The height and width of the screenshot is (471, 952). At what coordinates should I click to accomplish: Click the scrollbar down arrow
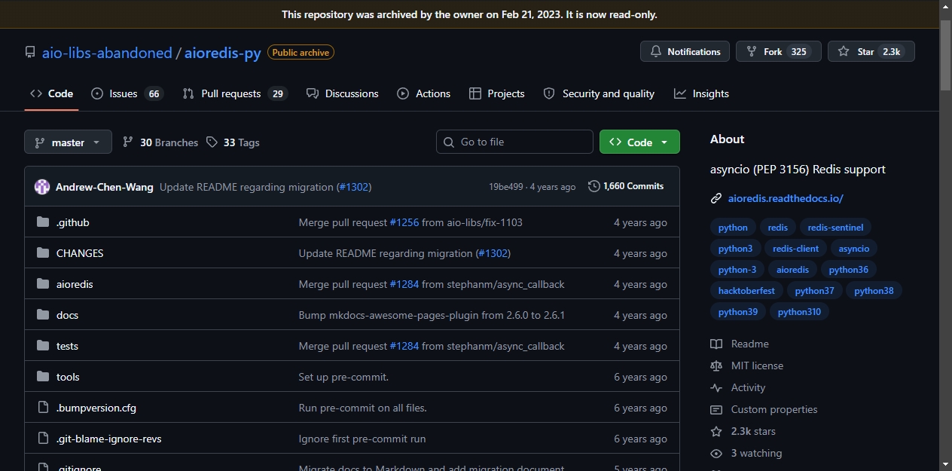pos(945,463)
